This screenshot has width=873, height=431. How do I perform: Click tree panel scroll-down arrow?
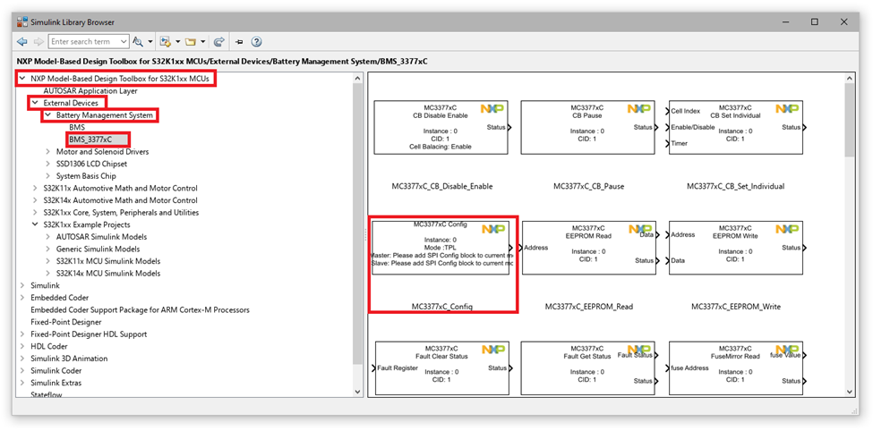point(357,392)
